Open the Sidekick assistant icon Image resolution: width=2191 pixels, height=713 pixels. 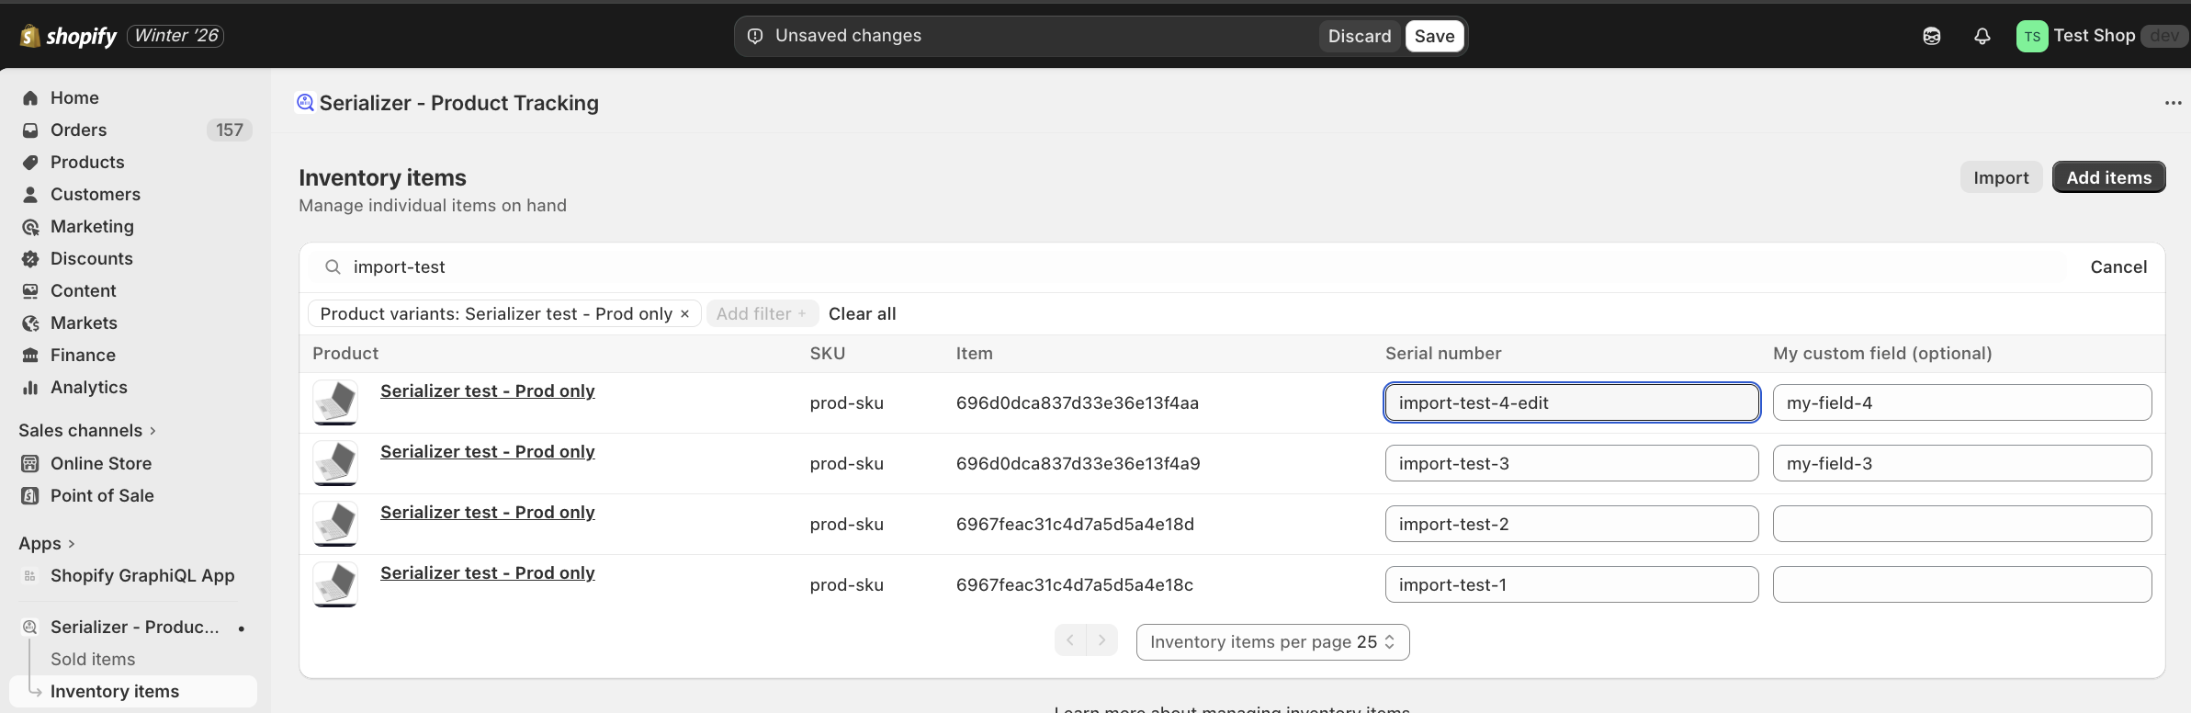(1931, 36)
